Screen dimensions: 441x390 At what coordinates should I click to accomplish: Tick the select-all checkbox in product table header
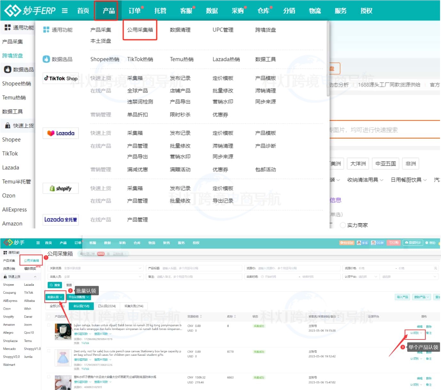click(x=49, y=316)
